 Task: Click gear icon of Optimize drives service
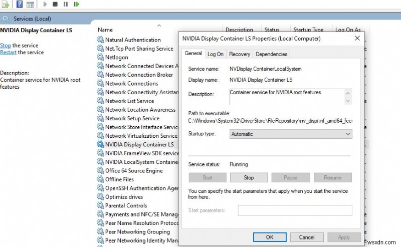click(x=100, y=196)
